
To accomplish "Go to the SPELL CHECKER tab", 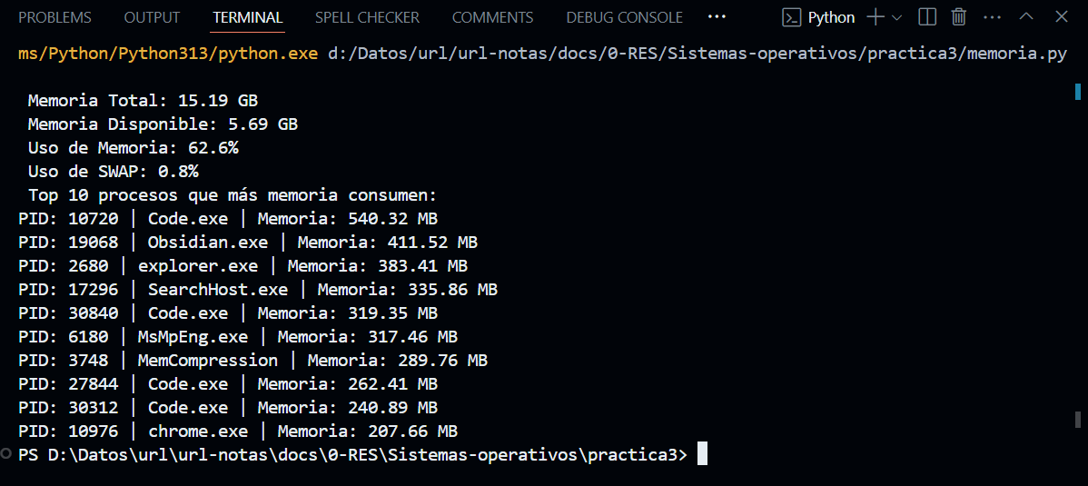I will tap(367, 17).
